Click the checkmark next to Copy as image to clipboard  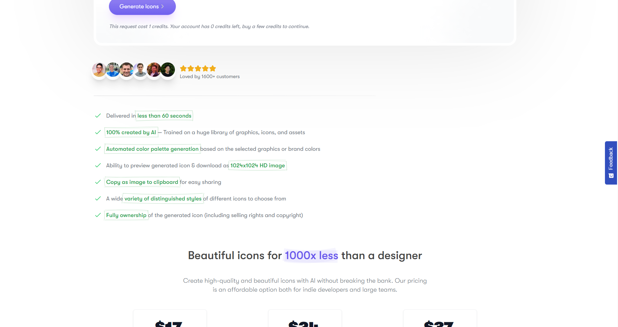click(98, 182)
